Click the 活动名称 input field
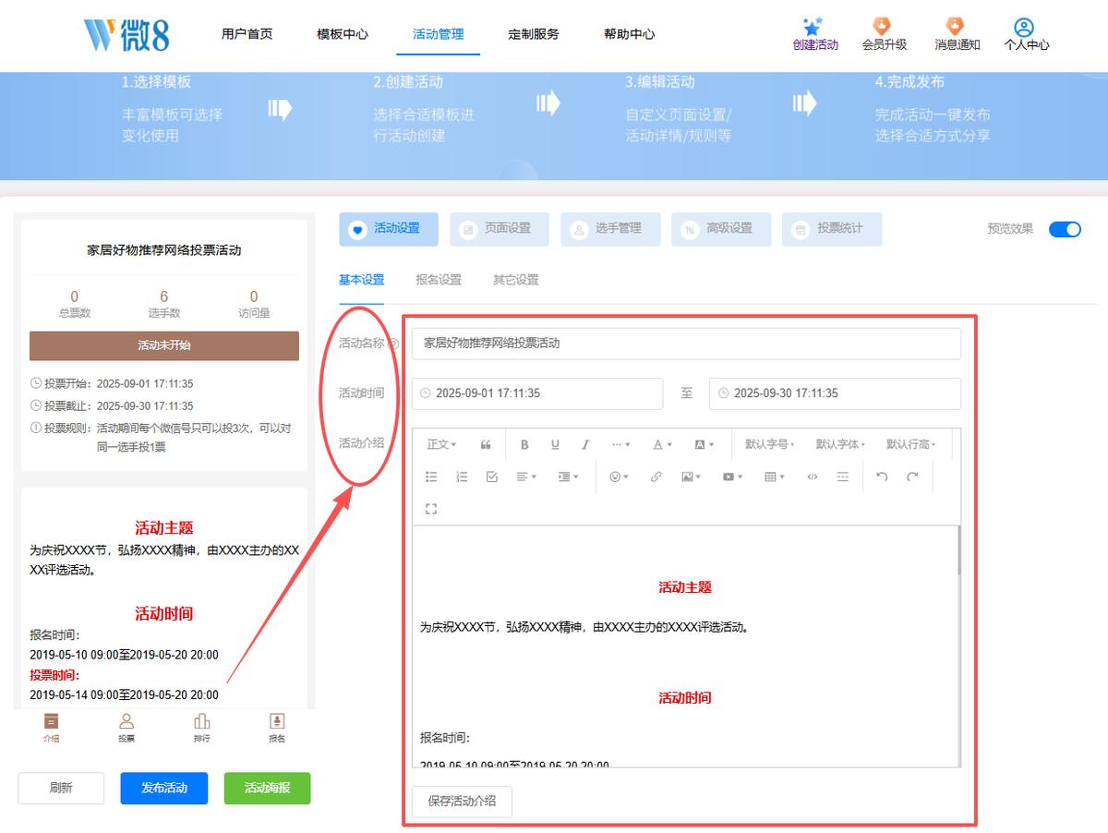The width and height of the screenshot is (1108, 833). click(x=686, y=344)
